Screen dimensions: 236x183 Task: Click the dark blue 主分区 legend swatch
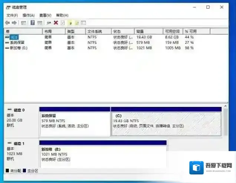click(24, 170)
